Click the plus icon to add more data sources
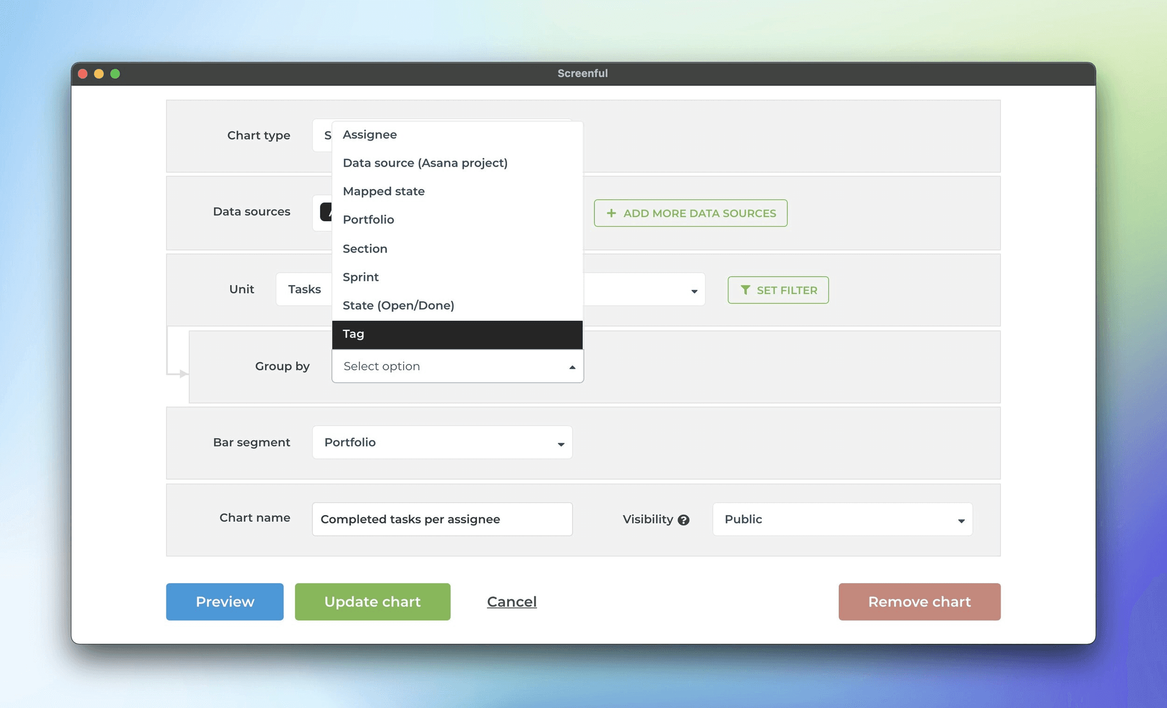This screenshot has height=708, width=1167. pos(611,213)
